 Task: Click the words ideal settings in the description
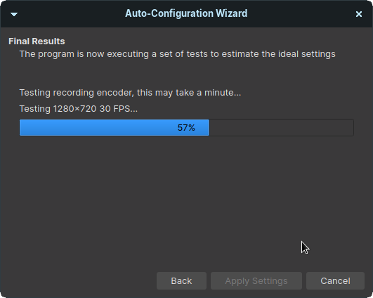point(307,54)
